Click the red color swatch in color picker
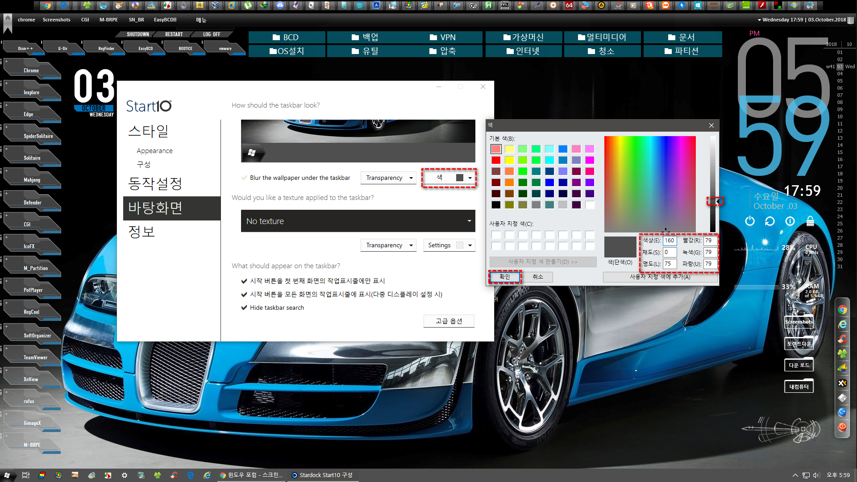Image resolution: width=857 pixels, height=482 pixels. point(495,159)
